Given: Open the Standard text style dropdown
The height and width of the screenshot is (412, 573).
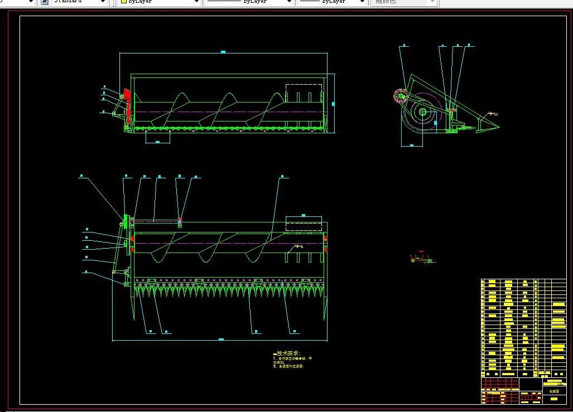Looking at the screenshot, I should click(x=79, y=2).
